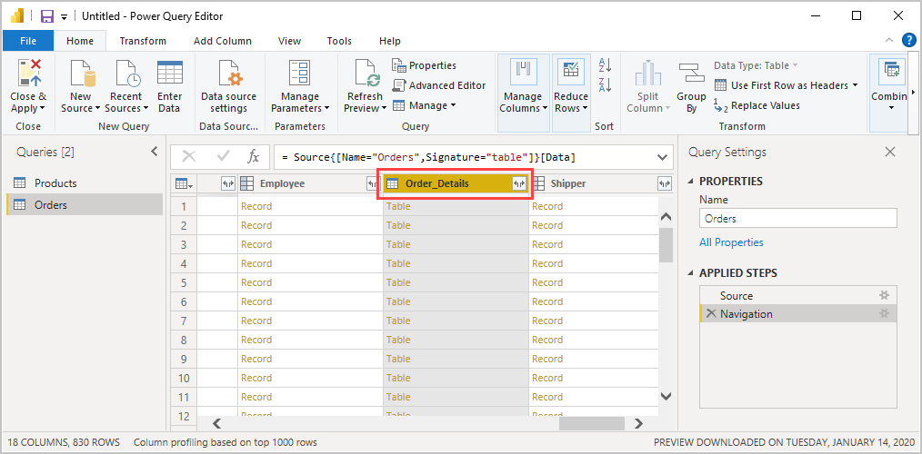Click the horizontal scrollbar thumb in grid
The image size is (922, 454).
[592, 423]
